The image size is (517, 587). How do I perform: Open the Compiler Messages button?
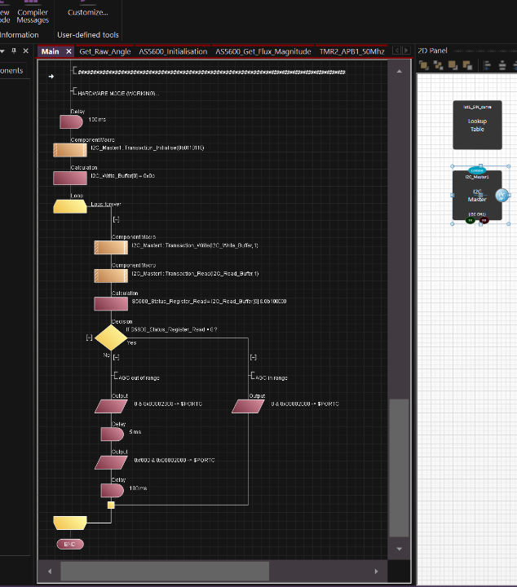coord(33,16)
